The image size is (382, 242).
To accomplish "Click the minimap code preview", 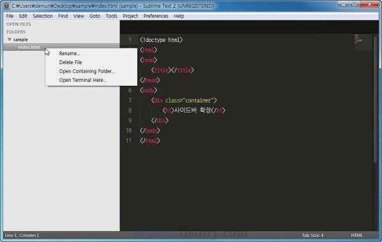I will point(358,39).
